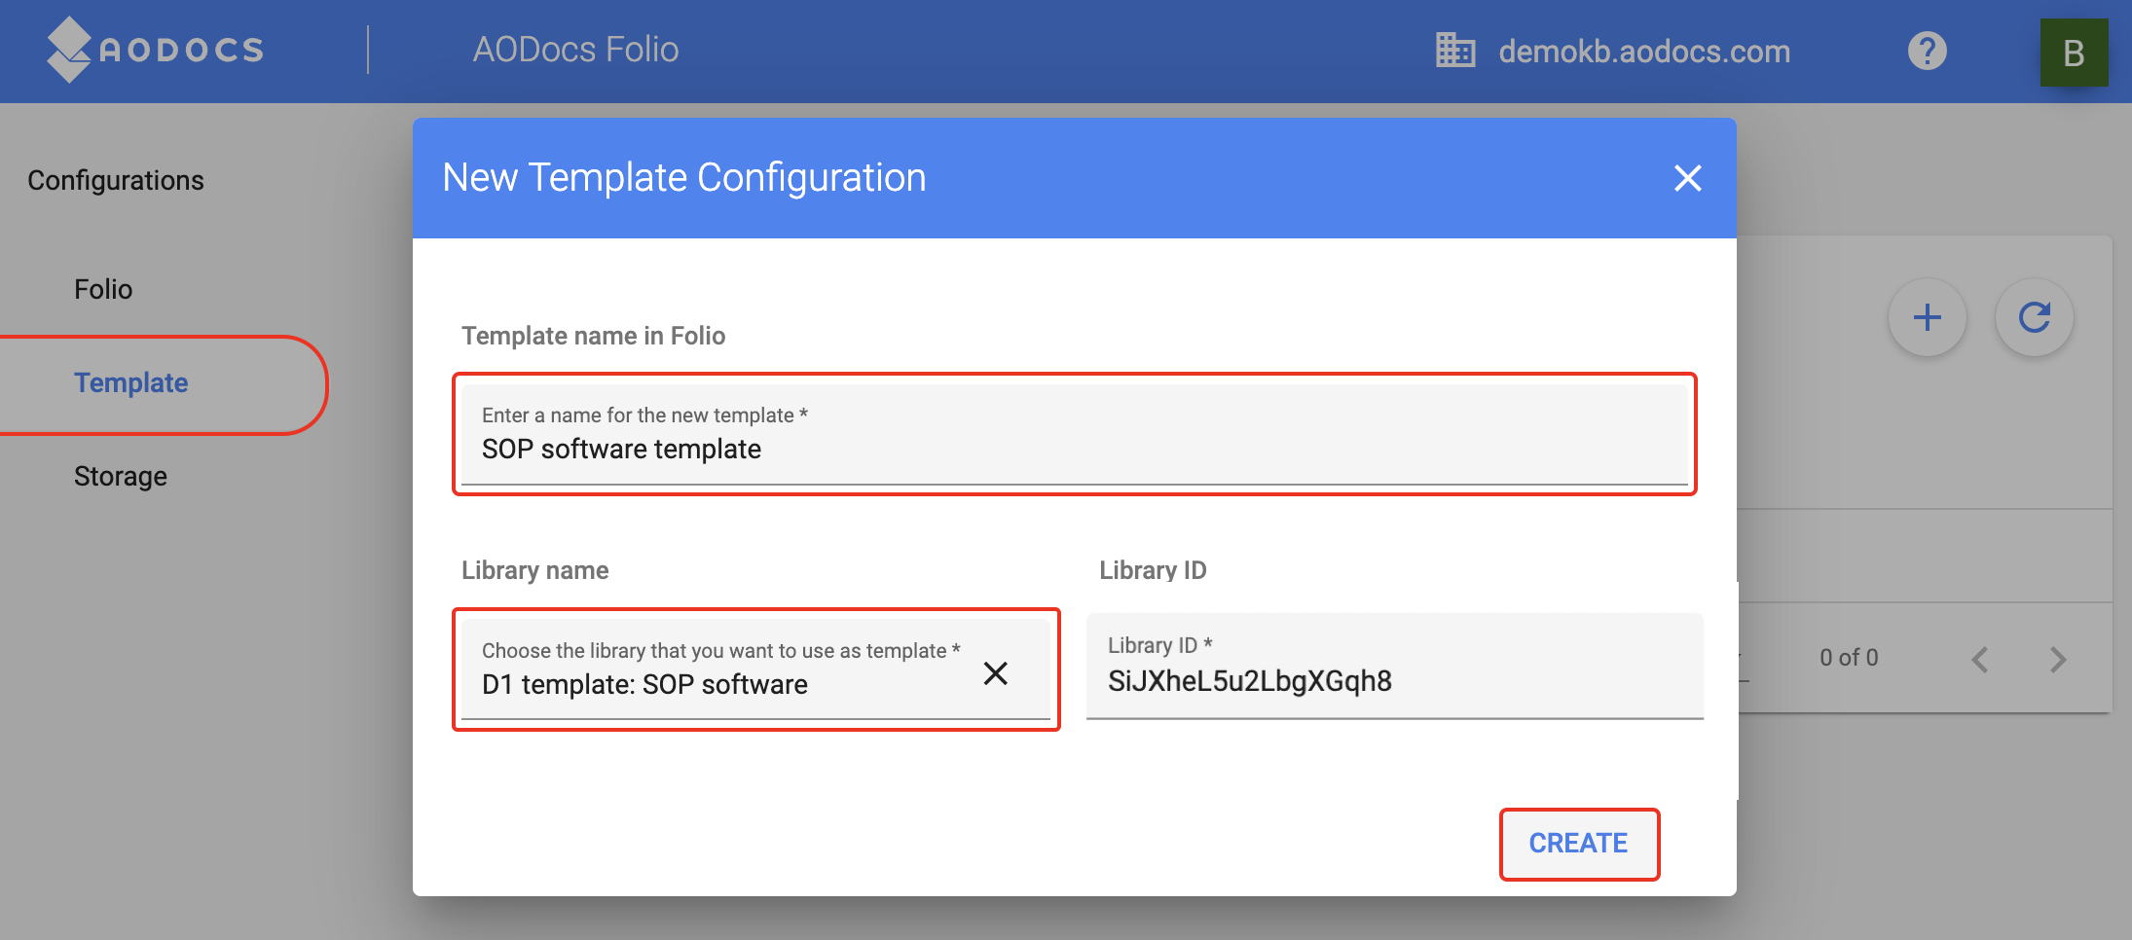The width and height of the screenshot is (2132, 940).
Task: Clear the selected library with the X icon
Action: coord(996,673)
